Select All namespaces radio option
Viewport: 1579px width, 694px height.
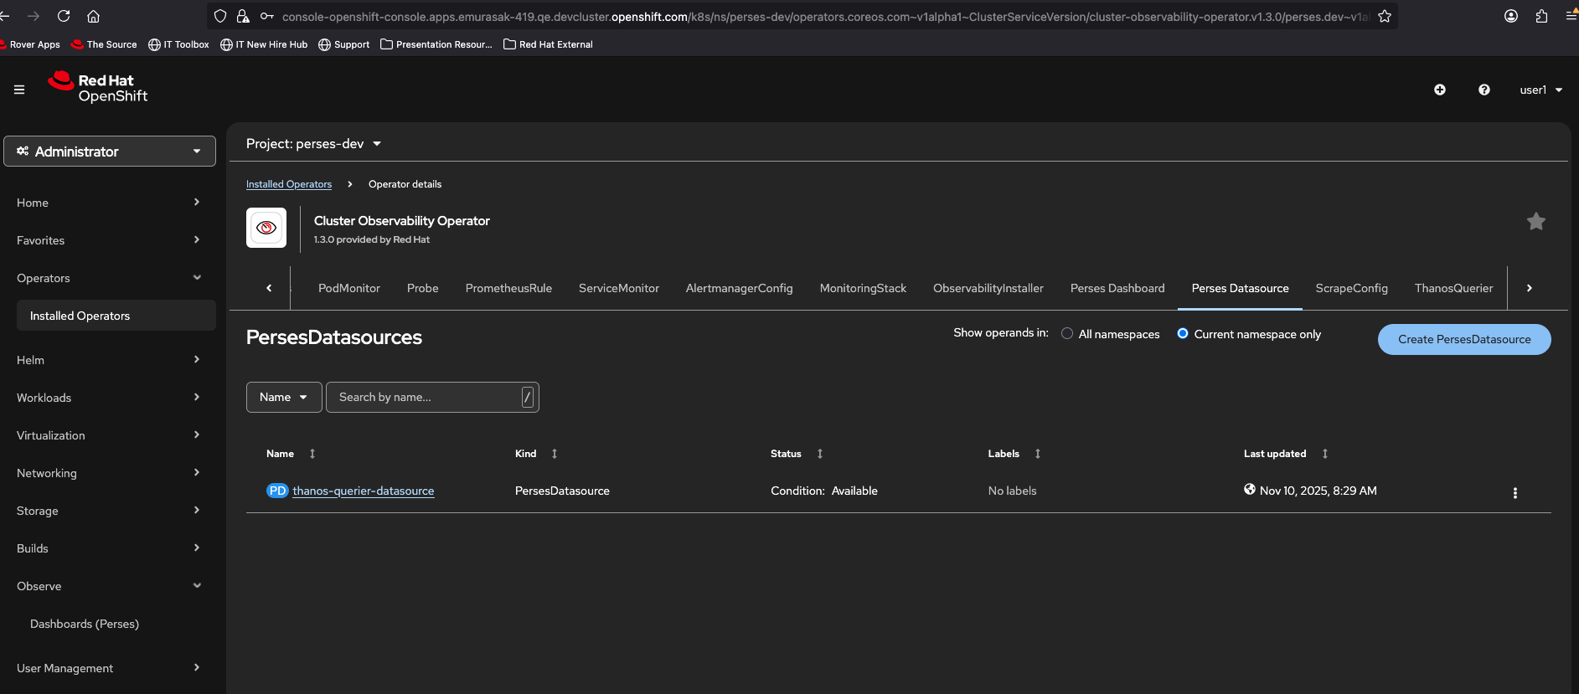[1067, 334]
